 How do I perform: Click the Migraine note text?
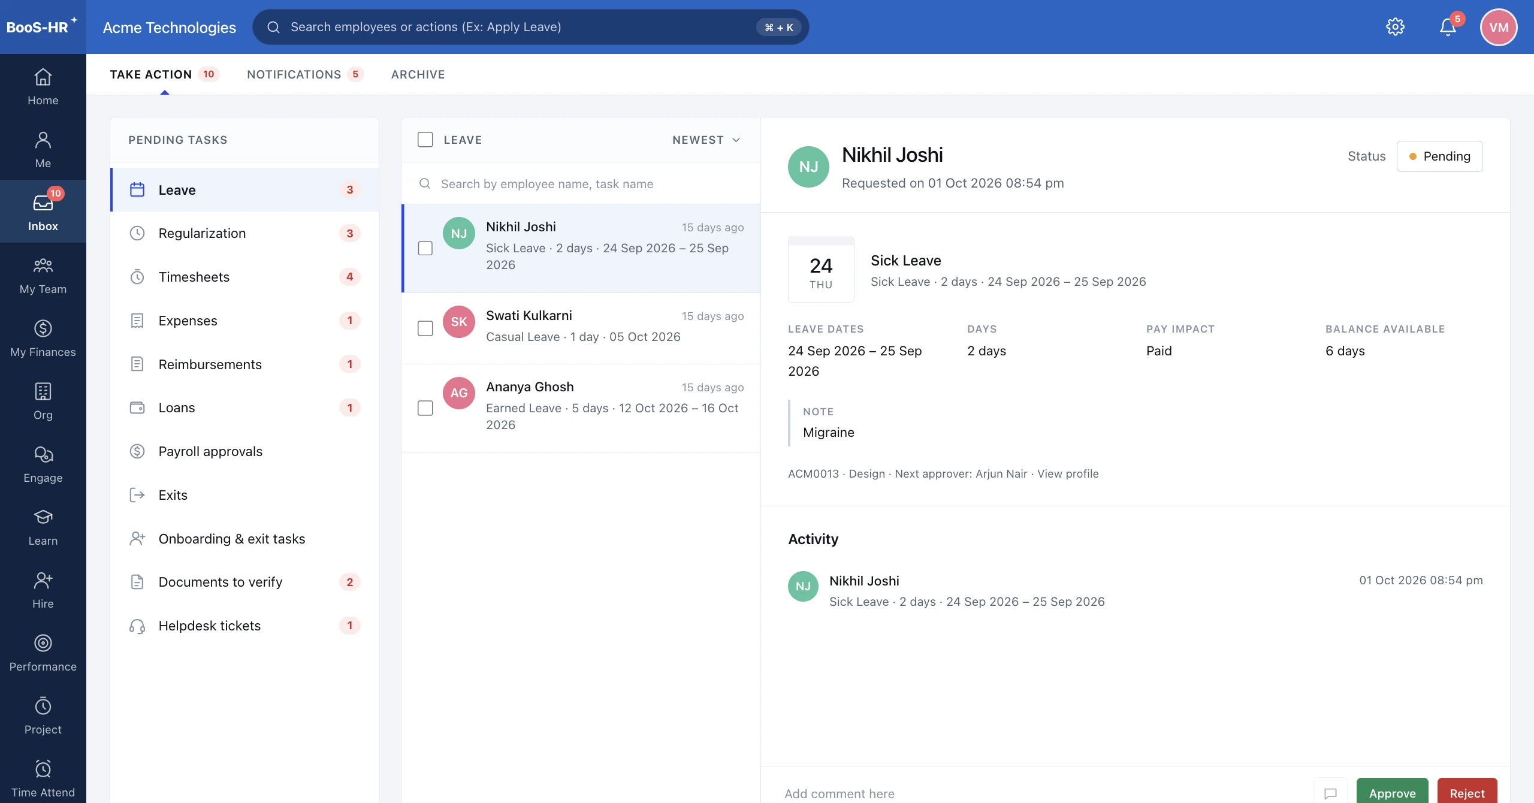point(828,432)
